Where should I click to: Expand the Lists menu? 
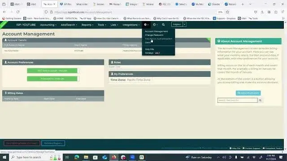[x=114, y=25]
